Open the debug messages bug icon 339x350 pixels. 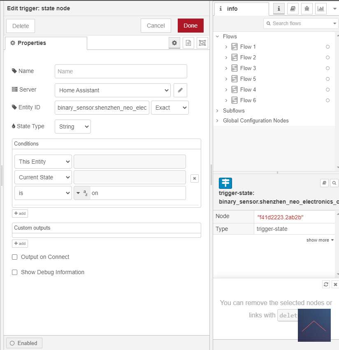point(306,8)
